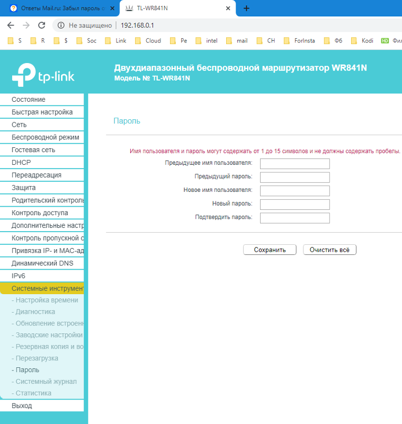Open the CH bookmark folder

tap(266, 41)
